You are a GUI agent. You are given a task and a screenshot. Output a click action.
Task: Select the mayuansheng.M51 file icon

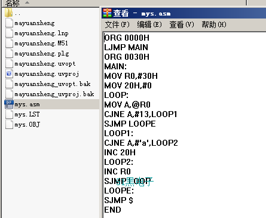(x=9, y=44)
